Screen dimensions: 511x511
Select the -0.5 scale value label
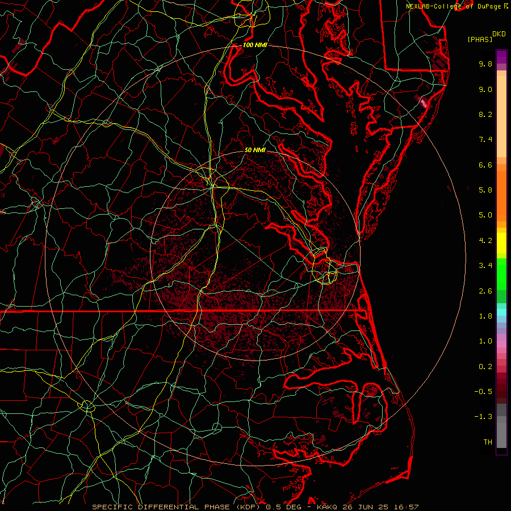pyautogui.click(x=483, y=392)
